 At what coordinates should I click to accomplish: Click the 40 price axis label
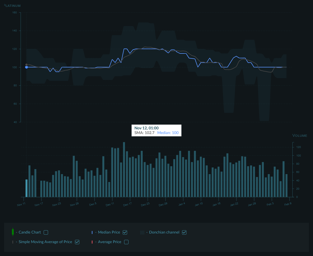point(15,122)
